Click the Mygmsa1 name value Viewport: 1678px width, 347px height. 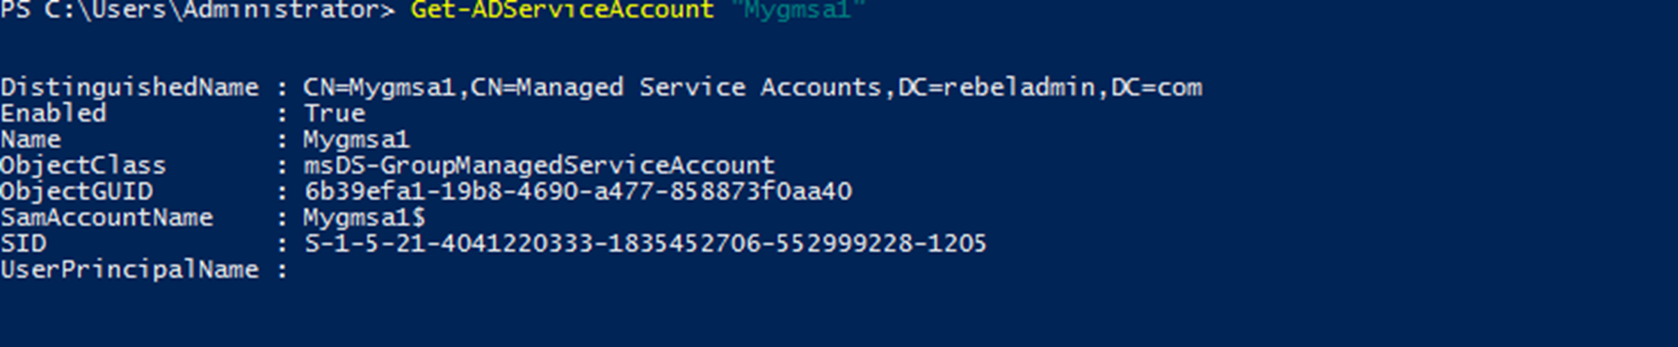pos(356,141)
